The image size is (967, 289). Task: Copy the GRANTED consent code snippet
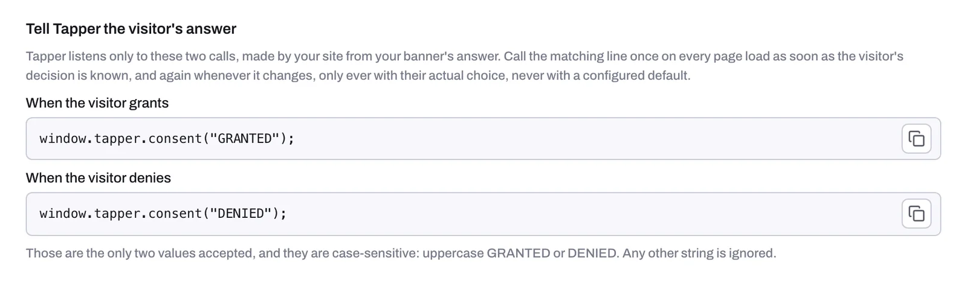pos(916,139)
